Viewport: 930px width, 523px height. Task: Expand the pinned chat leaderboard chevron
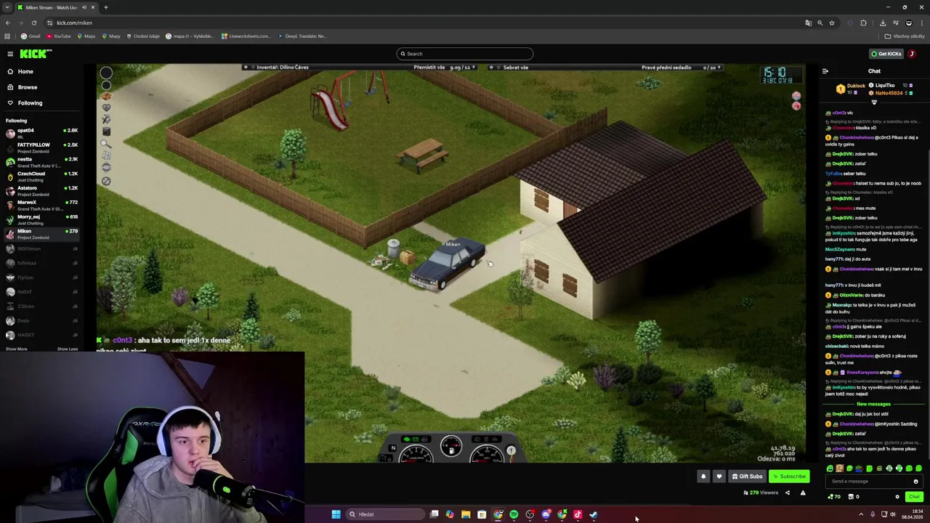pyautogui.click(x=874, y=102)
